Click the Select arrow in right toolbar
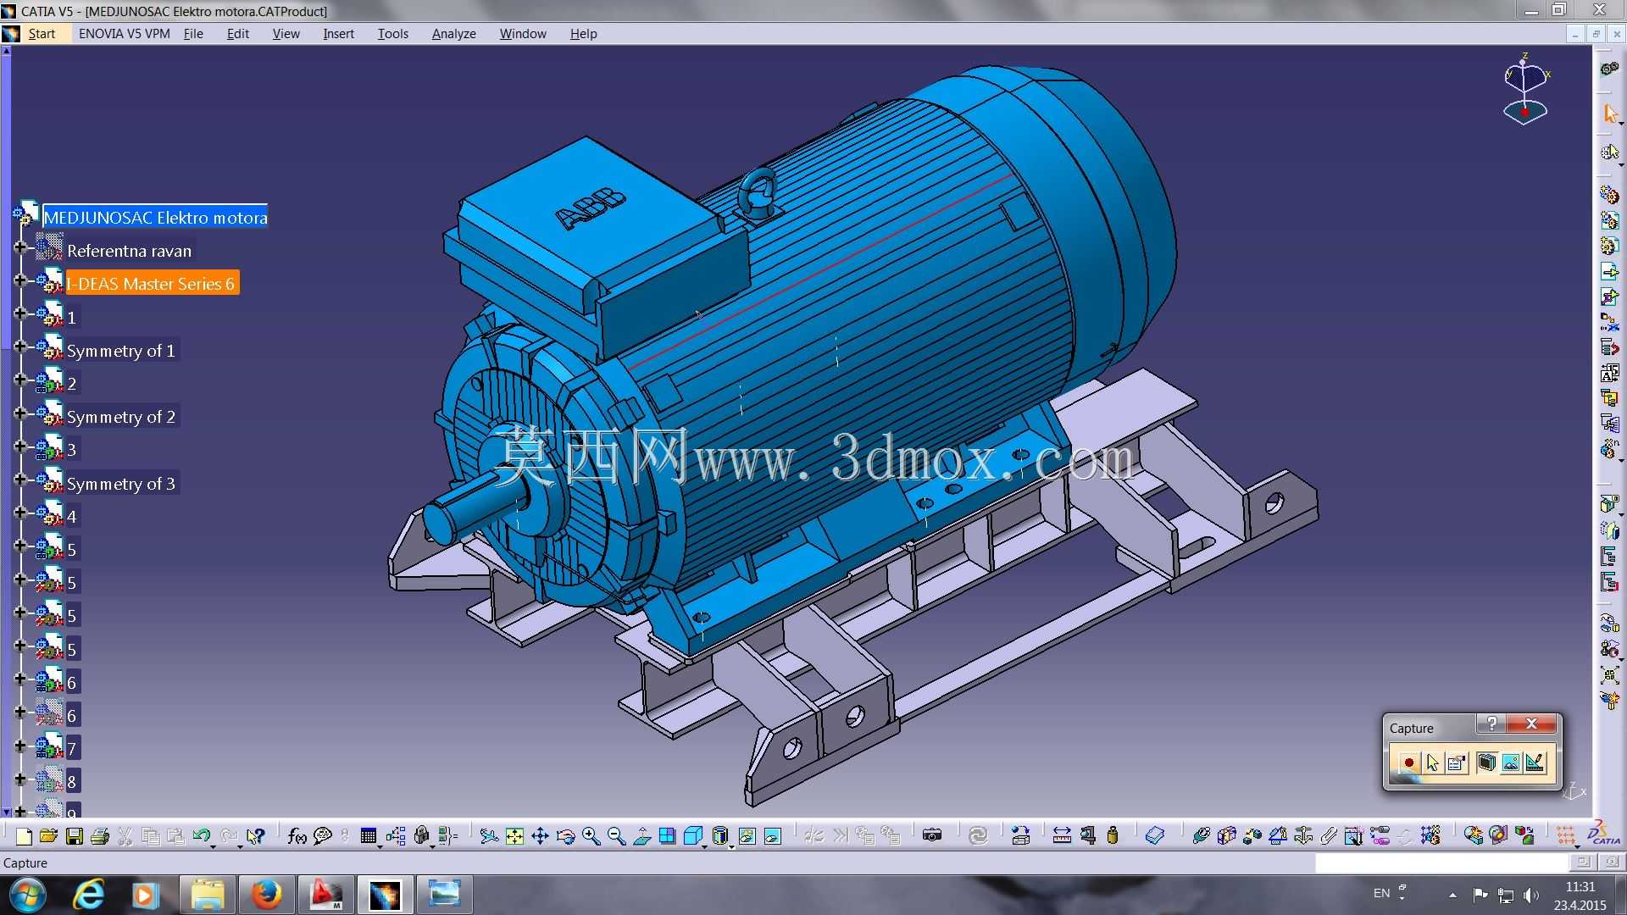This screenshot has width=1627, height=915. pos(1610,114)
